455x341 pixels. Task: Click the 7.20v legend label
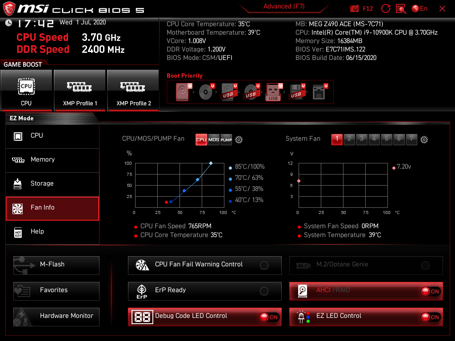(404, 167)
